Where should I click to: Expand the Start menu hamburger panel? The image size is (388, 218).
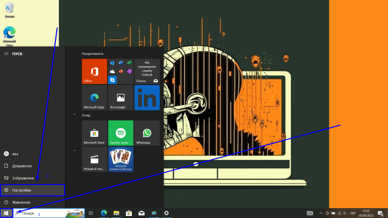(6, 53)
